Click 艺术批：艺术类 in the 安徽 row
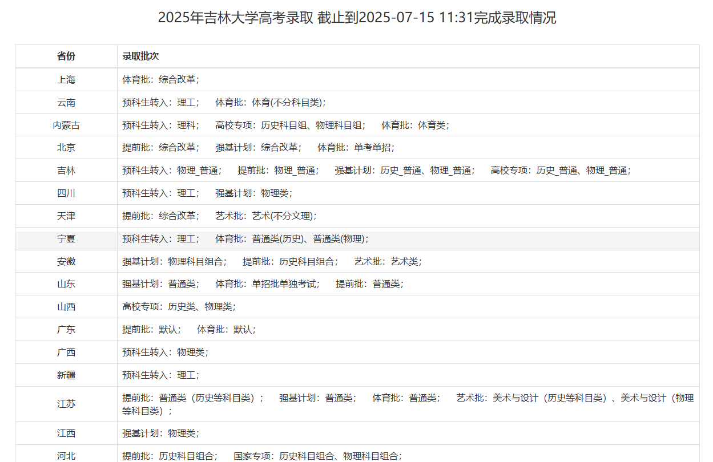Viewport: 713px width, 462px height. pyautogui.click(x=388, y=262)
